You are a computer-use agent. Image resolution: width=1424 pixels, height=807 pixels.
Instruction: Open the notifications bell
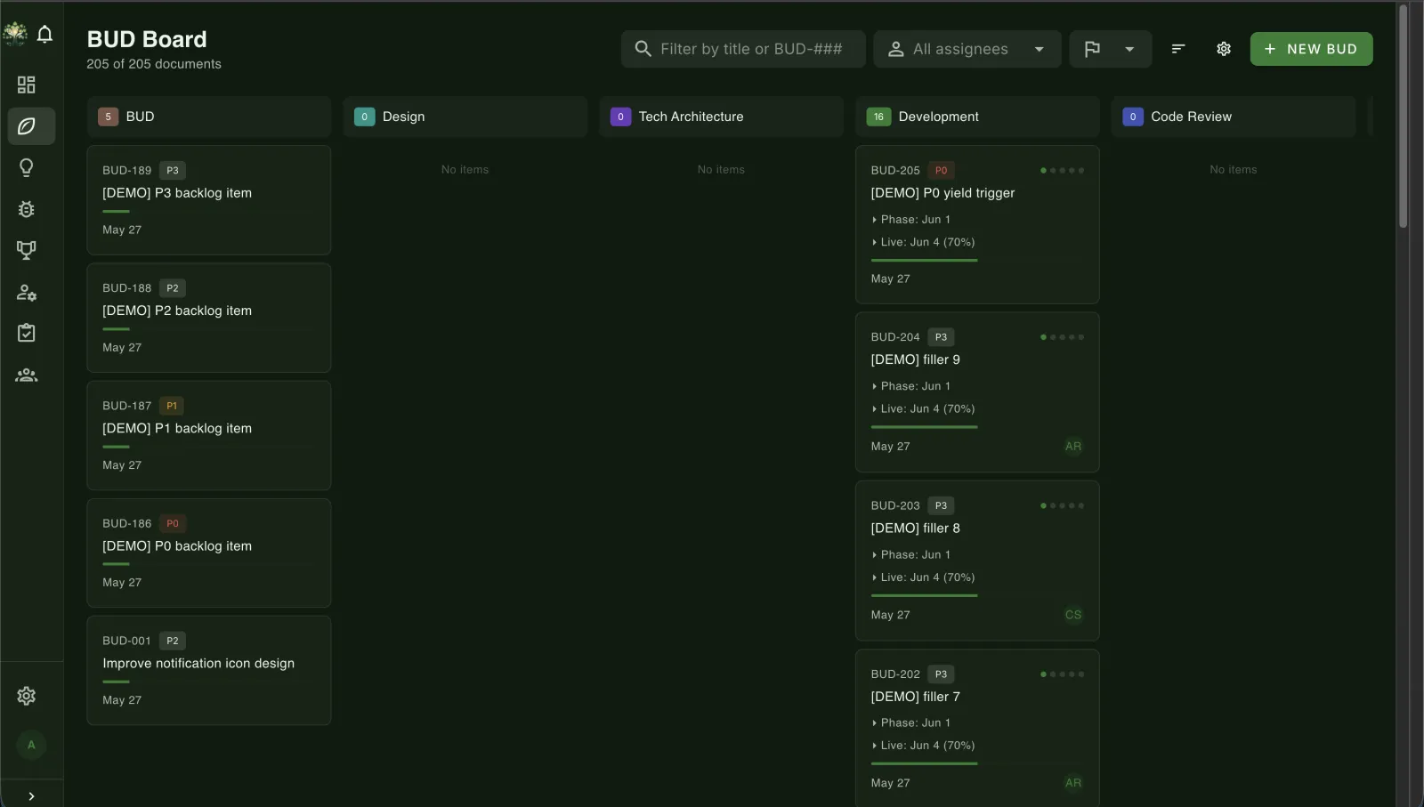(44, 35)
